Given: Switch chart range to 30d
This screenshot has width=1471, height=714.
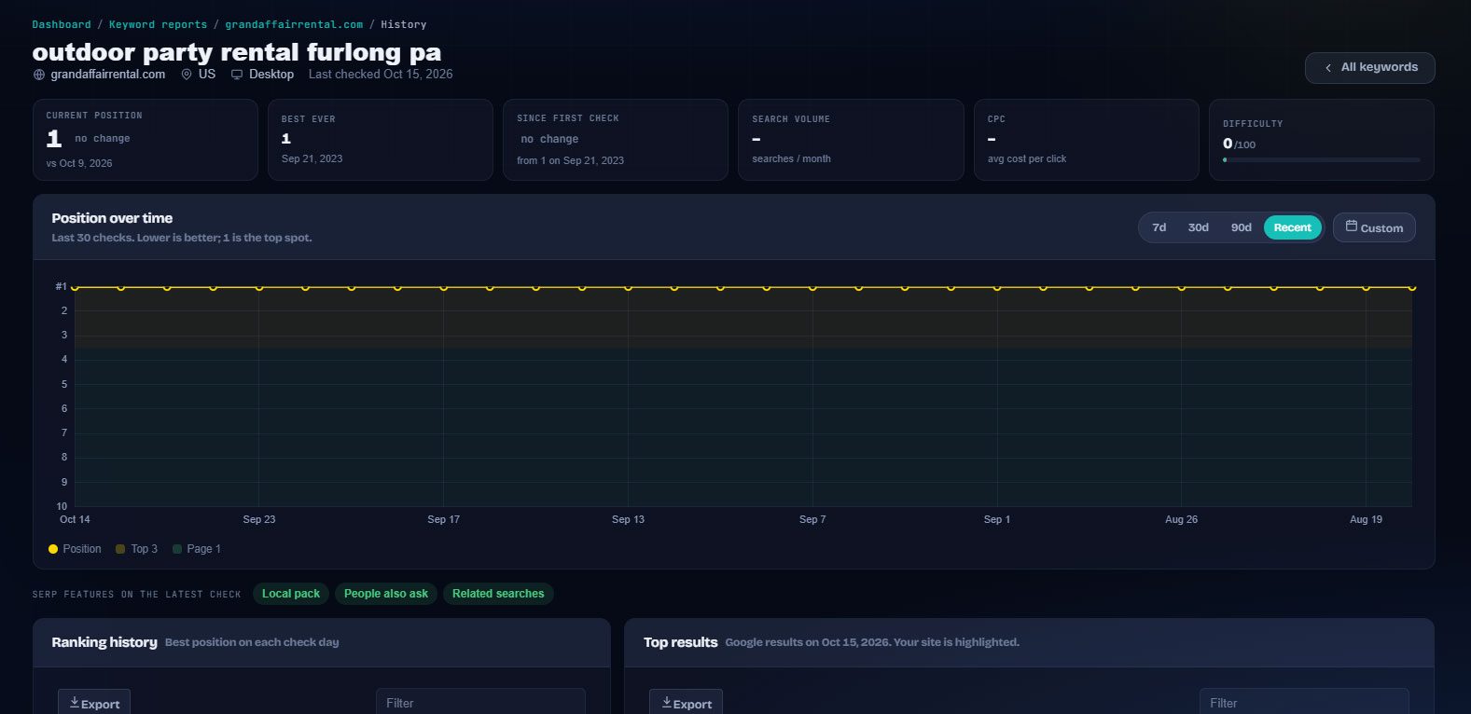Looking at the screenshot, I should pyautogui.click(x=1198, y=227).
